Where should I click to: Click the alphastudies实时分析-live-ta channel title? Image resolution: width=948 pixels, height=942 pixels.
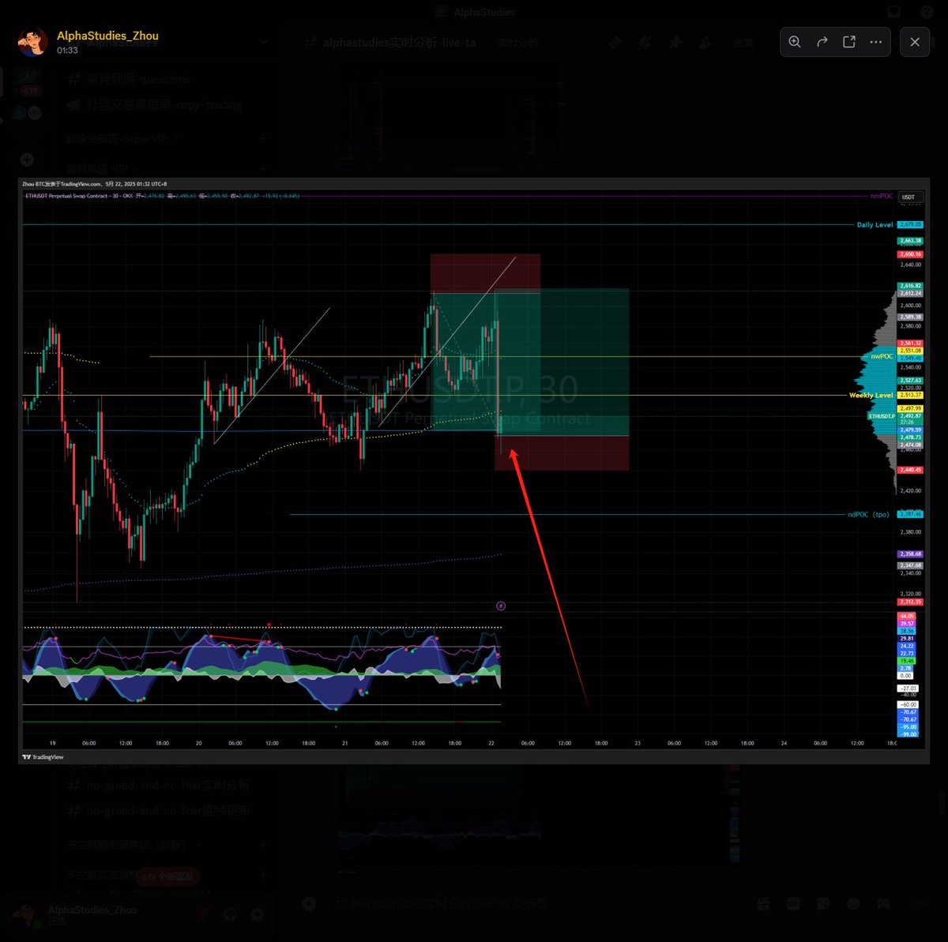400,43
